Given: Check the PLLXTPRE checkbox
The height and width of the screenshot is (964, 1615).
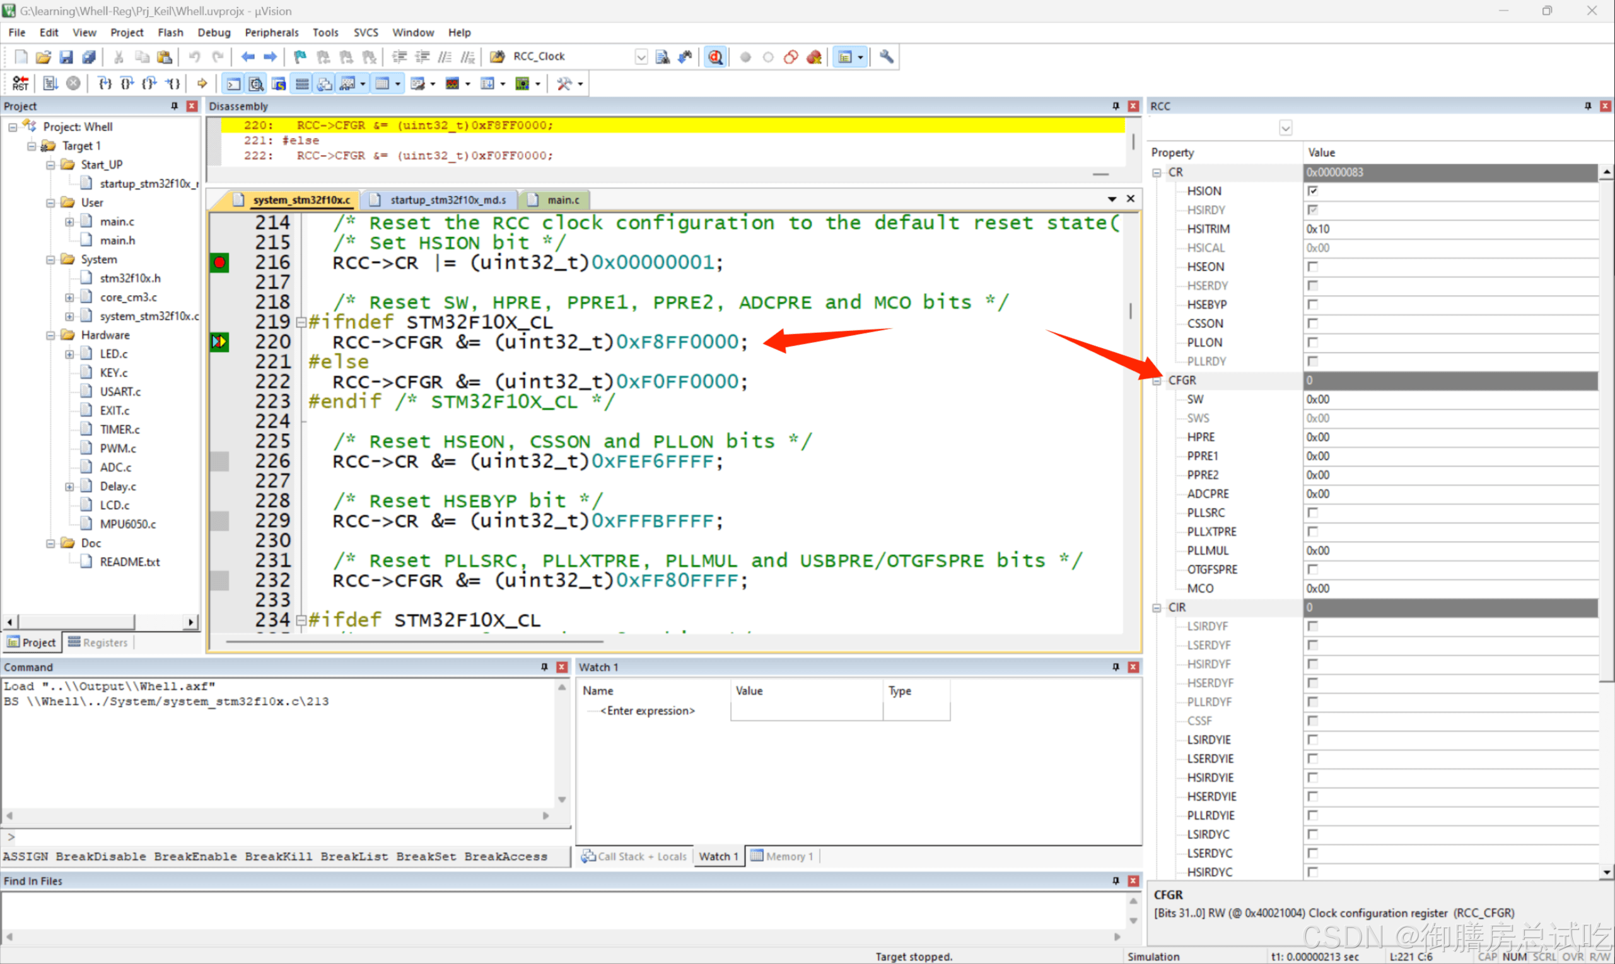Looking at the screenshot, I should point(1312,531).
